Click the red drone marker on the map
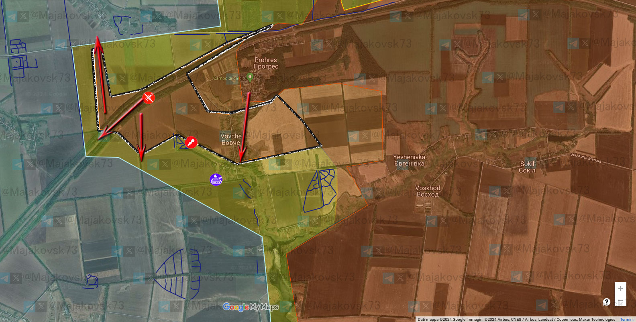Viewport: 636px width, 322px height. [x=149, y=98]
